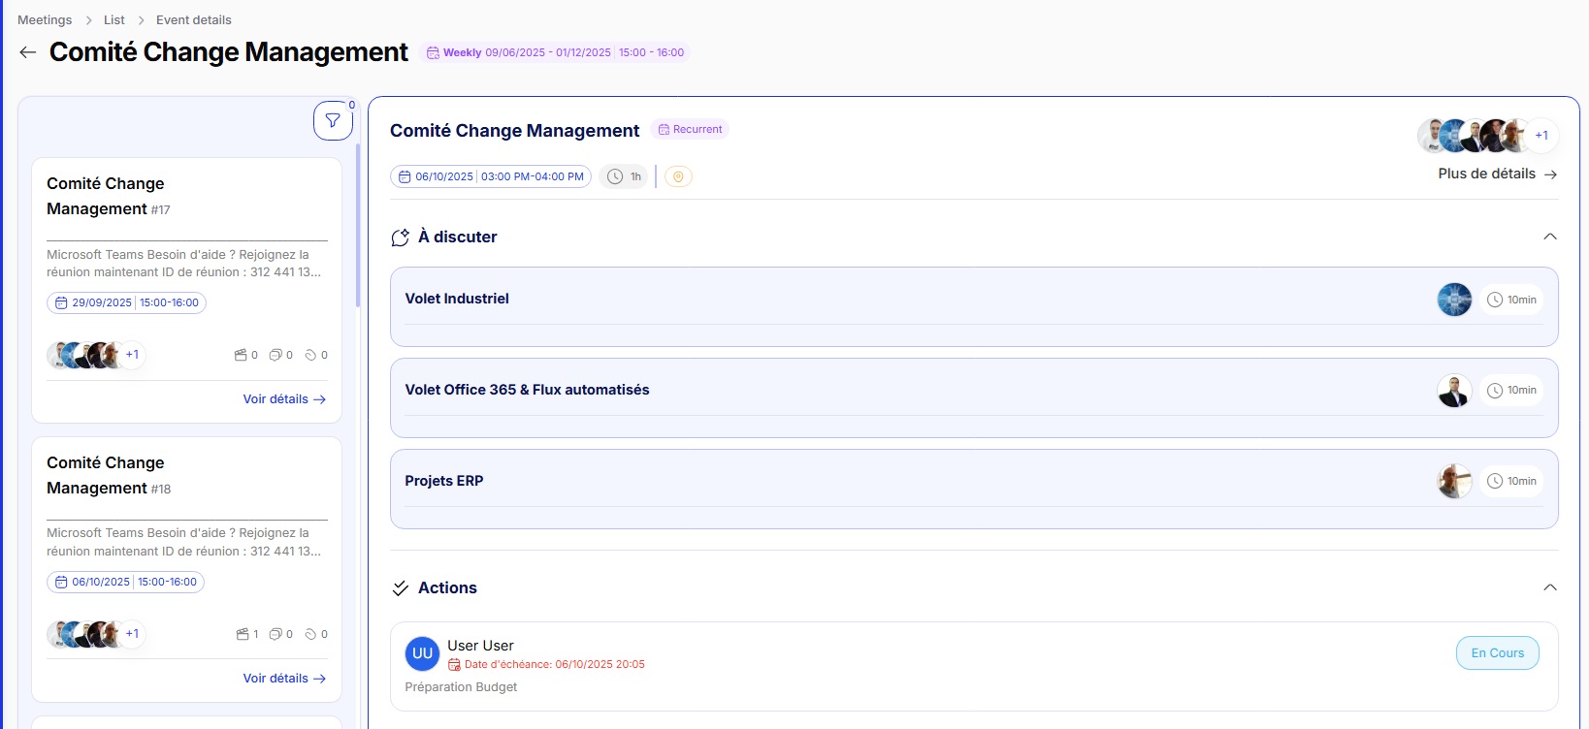Navigate to List in the breadcrumb

(x=114, y=19)
